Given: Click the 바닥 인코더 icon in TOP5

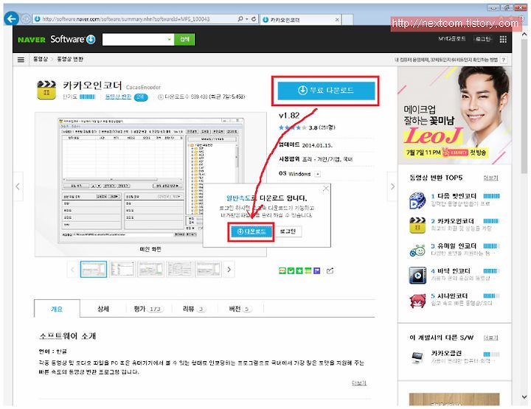Looking at the screenshot, I should click(x=417, y=275).
